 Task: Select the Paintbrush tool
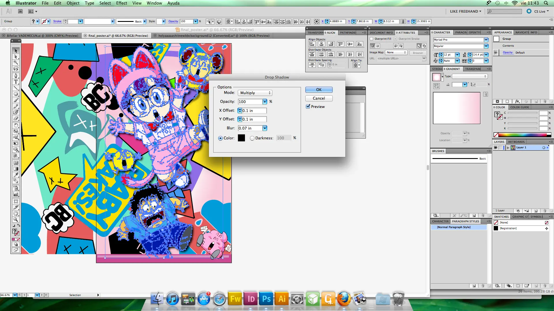[16, 100]
